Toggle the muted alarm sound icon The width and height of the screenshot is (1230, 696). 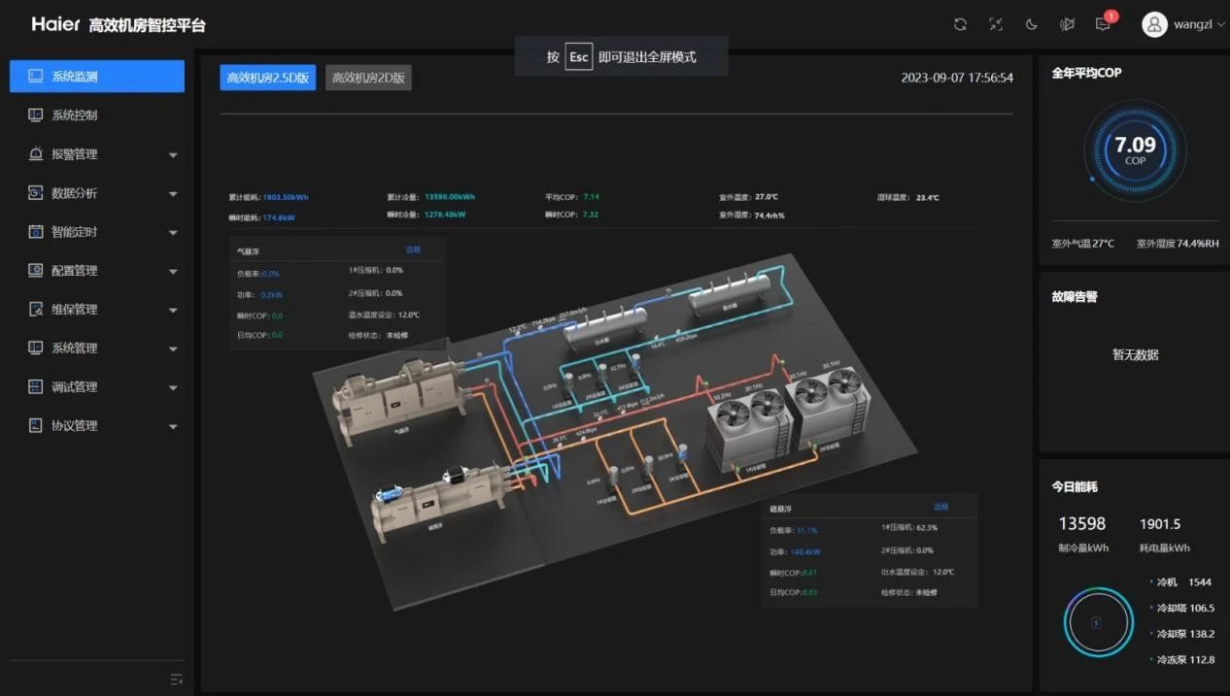click(x=1067, y=25)
